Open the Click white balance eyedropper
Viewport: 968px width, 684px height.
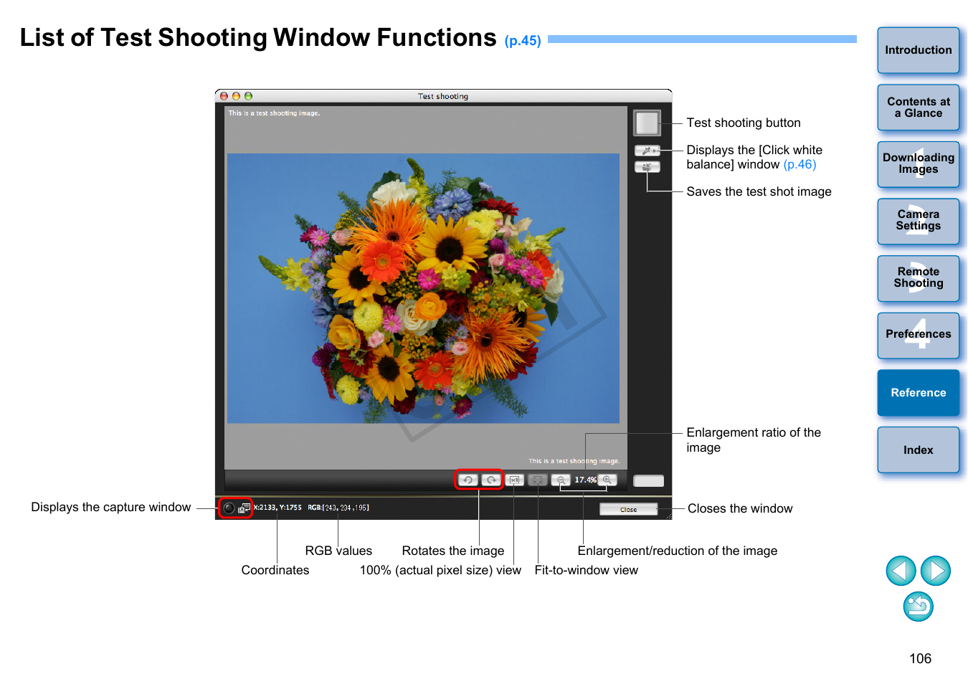coord(647,151)
